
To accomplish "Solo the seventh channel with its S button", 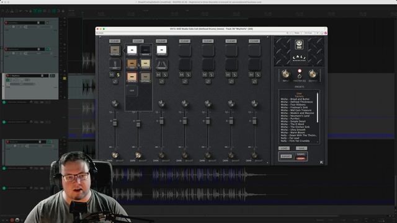I will [x=257, y=75].
